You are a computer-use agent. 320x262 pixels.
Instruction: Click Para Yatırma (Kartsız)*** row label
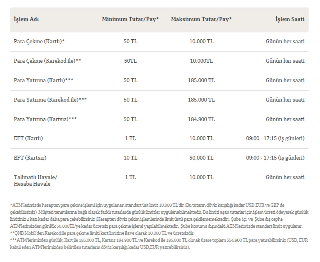click(45, 119)
